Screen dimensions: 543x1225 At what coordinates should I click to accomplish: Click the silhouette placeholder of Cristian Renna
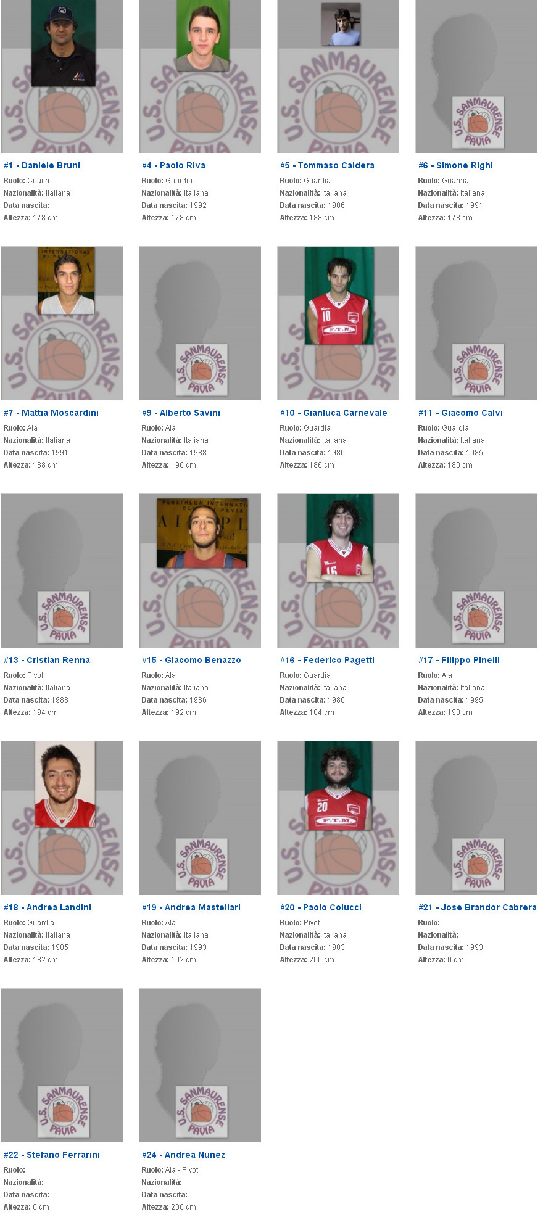coord(62,571)
